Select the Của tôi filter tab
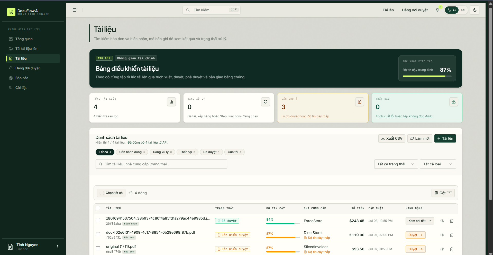493x255 pixels. (x=234, y=152)
